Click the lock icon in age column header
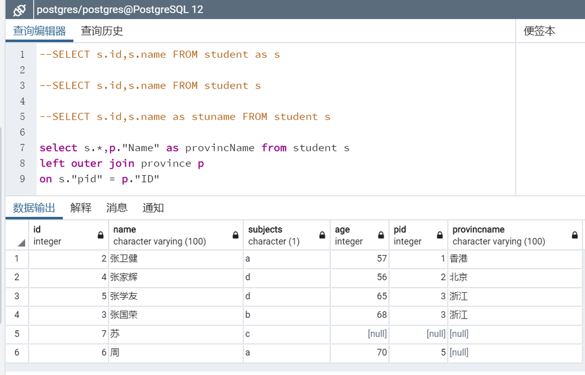The height and width of the screenshot is (375, 585). coord(381,235)
